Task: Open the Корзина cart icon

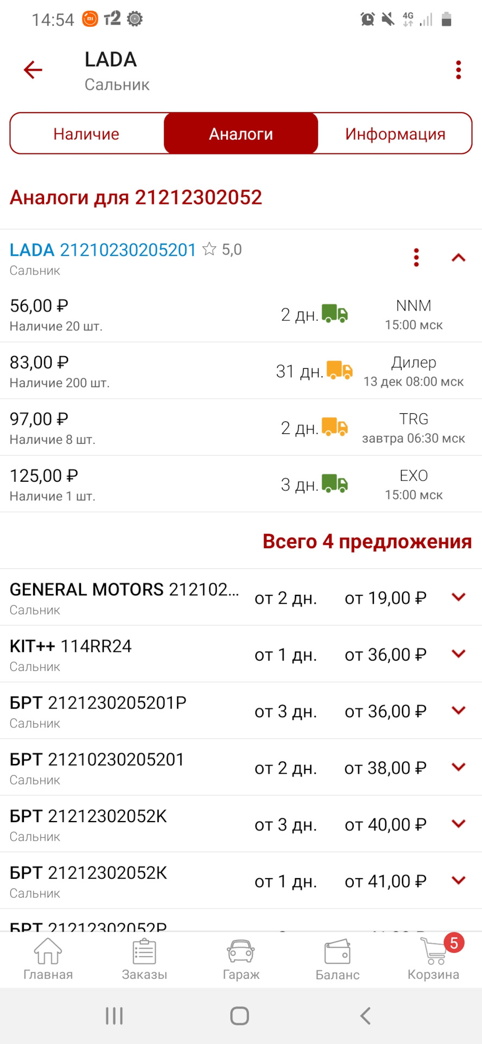Action: point(434,959)
